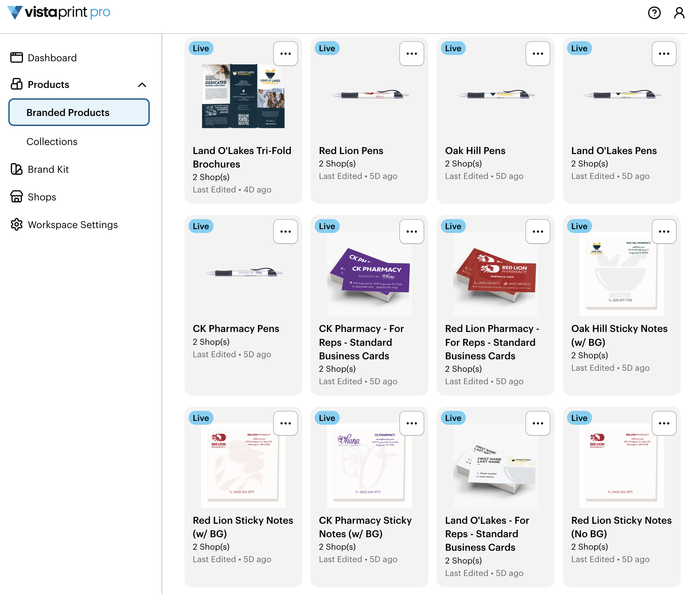Open the user account icon
687x594 pixels.
[x=679, y=13]
